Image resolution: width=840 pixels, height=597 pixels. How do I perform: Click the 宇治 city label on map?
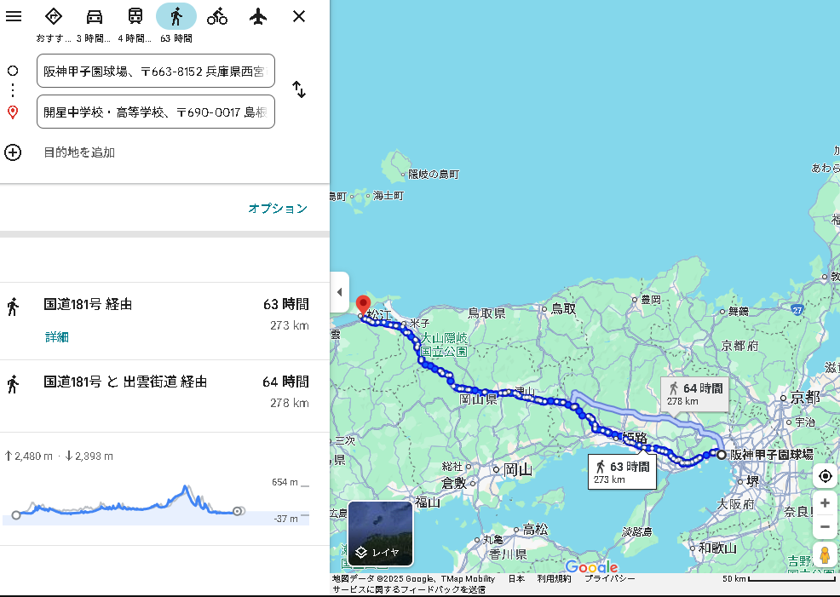(804, 422)
